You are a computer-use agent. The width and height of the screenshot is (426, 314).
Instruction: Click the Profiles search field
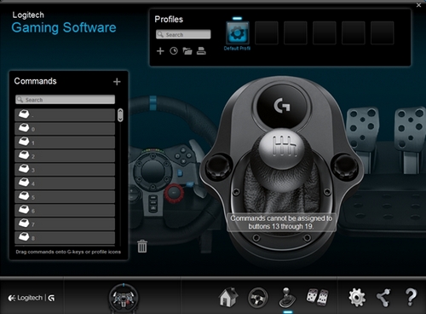[x=183, y=34]
